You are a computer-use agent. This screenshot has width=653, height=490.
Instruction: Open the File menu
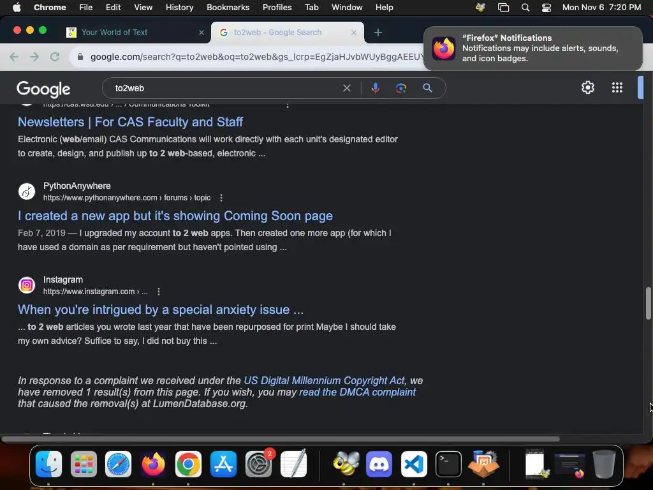[86, 7]
